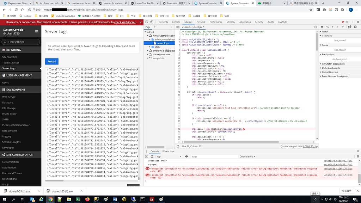The height and width of the screenshot is (203, 361).
Task: Enable live expression with the eye icon
Action: tap(186, 156)
